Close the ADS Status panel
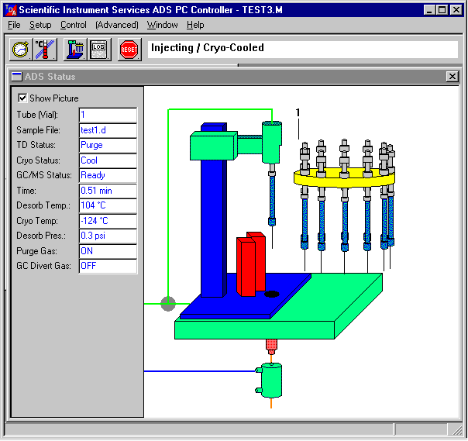Image resolution: width=468 pixels, height=441 pixels. [x=453, y=77]
